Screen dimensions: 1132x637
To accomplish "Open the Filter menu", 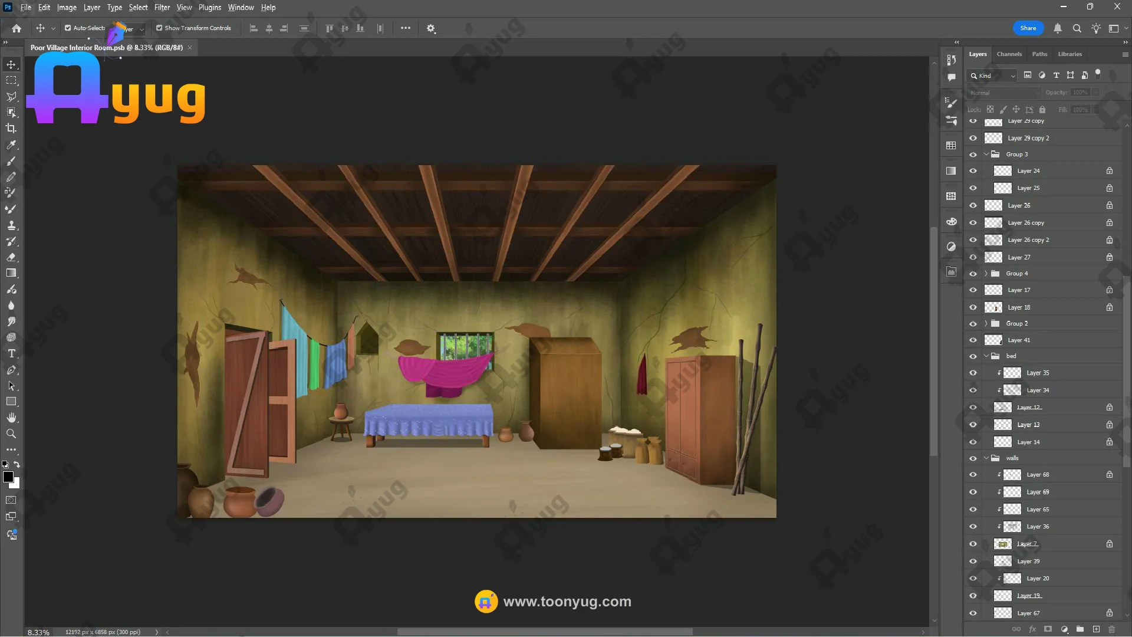I will (162, 8).
